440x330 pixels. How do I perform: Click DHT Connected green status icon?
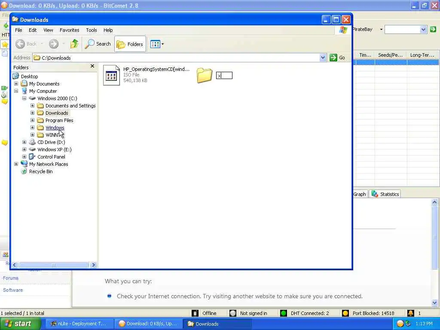point(284,313)
